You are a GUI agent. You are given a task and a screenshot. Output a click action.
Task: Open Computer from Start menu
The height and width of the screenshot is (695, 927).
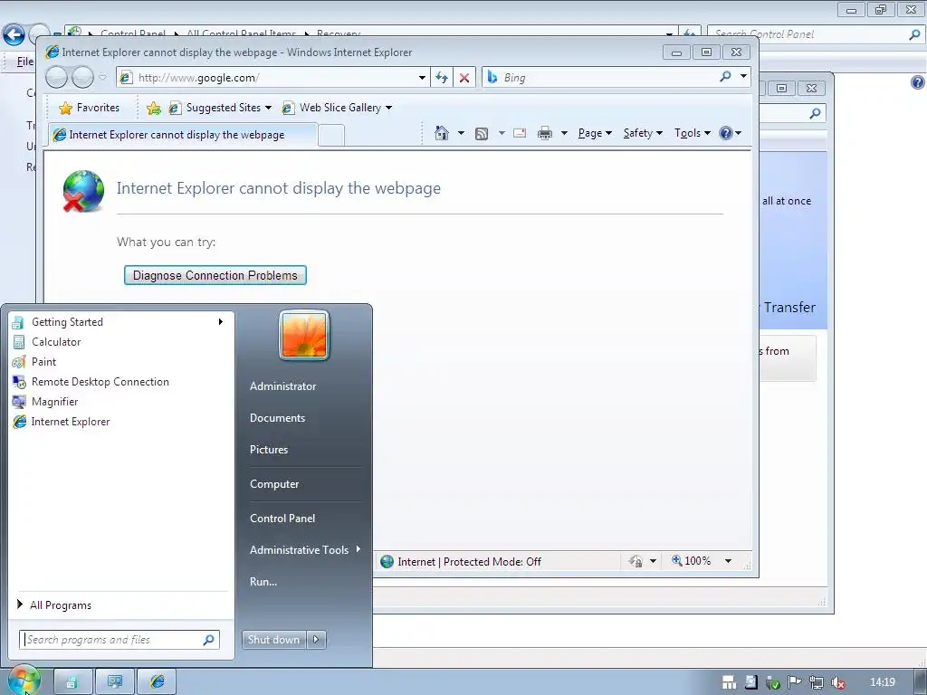tap(274, 484)
